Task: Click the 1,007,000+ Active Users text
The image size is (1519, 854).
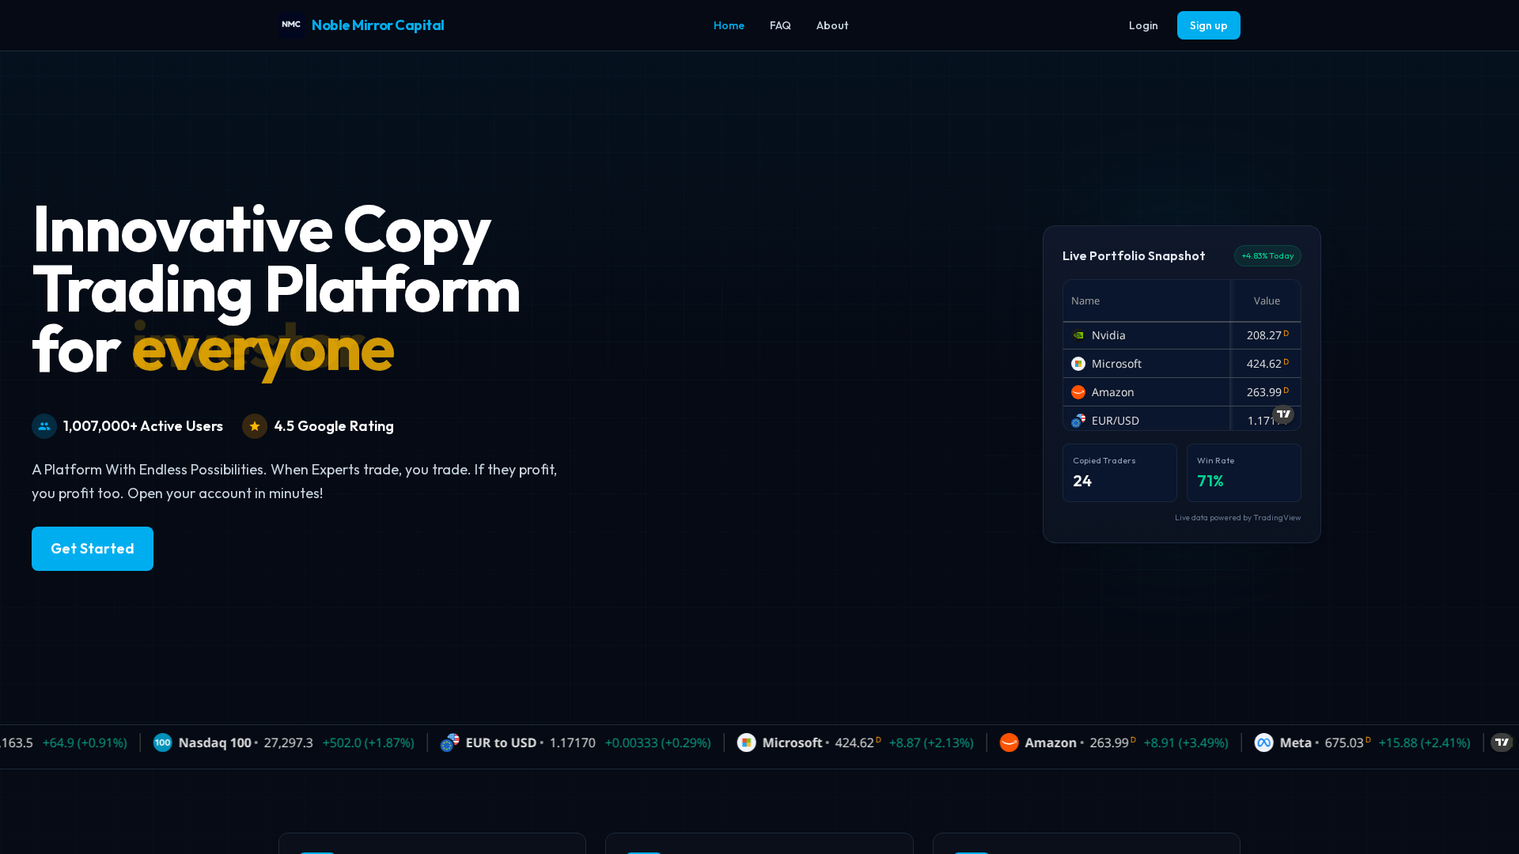Action: (x=143, y=426)
